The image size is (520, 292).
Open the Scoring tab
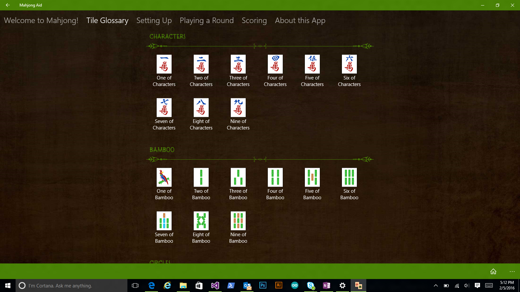click(x=254, y=20)
